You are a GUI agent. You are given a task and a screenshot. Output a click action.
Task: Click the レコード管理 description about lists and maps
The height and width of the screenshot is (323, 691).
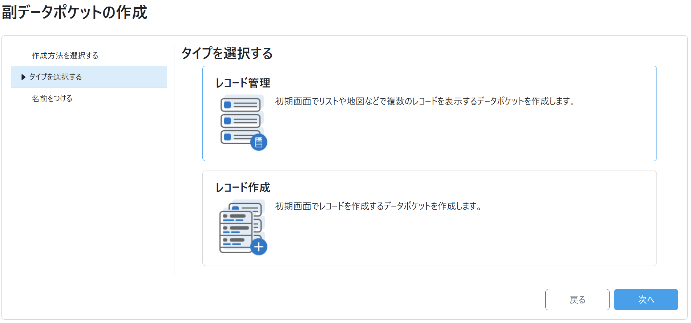tap(425, 101)
